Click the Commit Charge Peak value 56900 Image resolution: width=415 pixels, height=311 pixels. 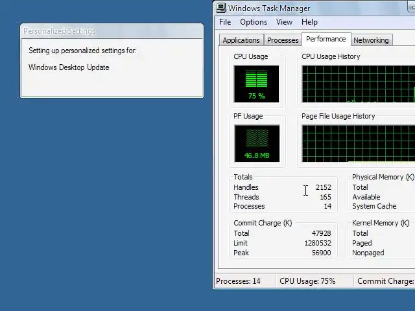(x=322, y=253)
